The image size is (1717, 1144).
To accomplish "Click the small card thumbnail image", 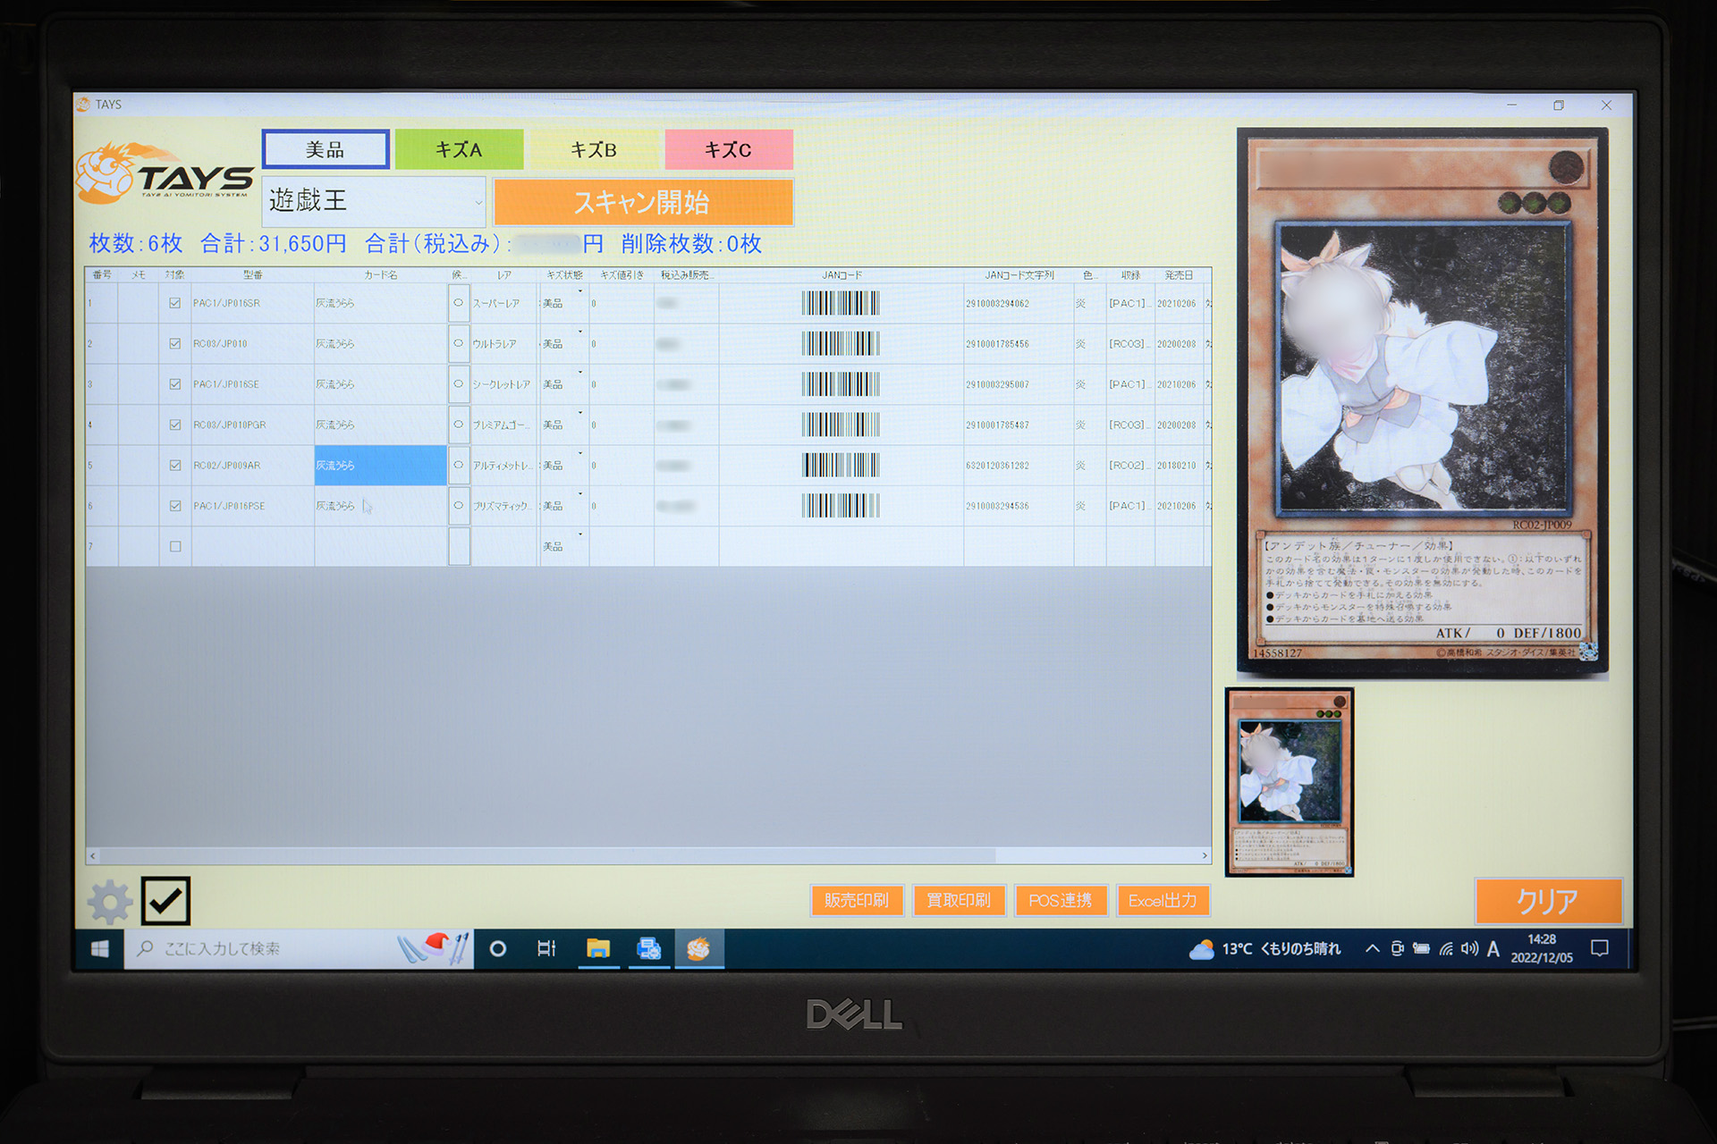I will 1289,782.
